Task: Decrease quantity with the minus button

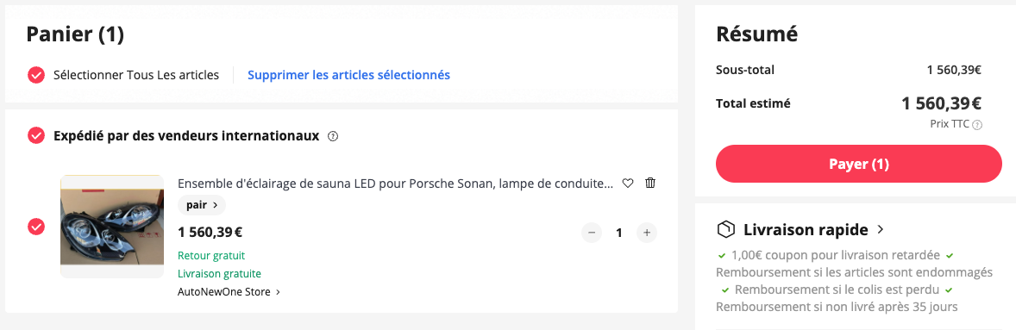Action: [592, 233]
